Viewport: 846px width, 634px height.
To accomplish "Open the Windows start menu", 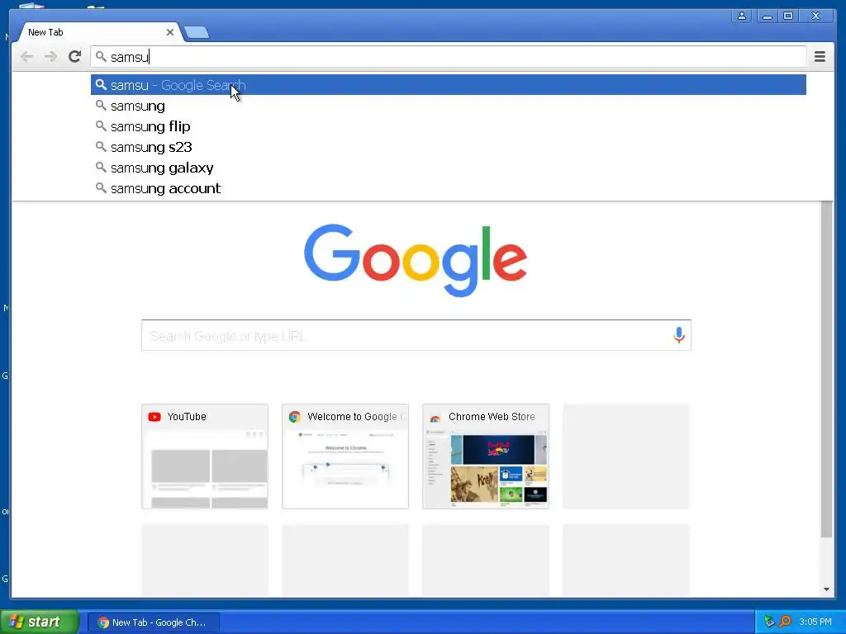I will (40, 622).
